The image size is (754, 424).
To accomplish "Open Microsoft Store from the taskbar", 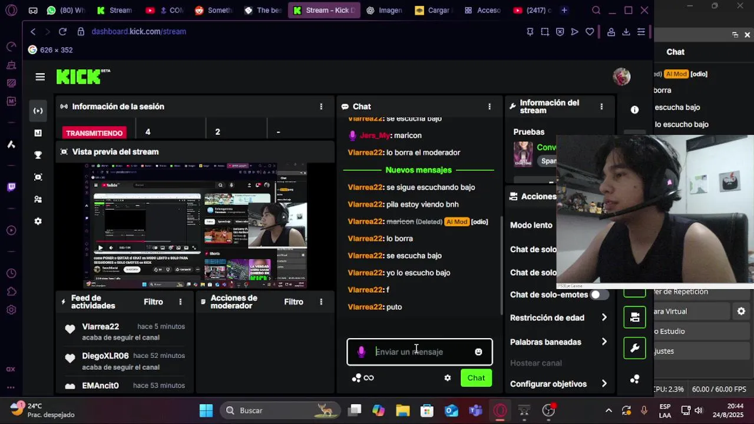I will [427, 410].
